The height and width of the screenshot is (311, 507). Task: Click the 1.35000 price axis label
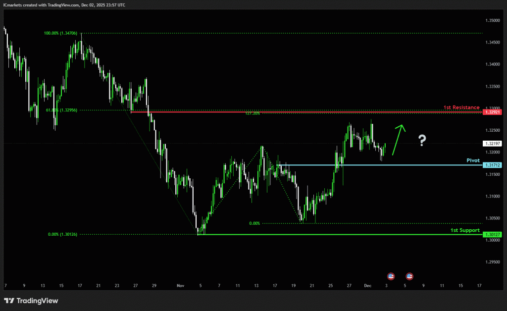(492, 20)
